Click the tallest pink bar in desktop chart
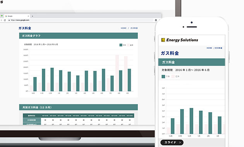 click(117, 73)
